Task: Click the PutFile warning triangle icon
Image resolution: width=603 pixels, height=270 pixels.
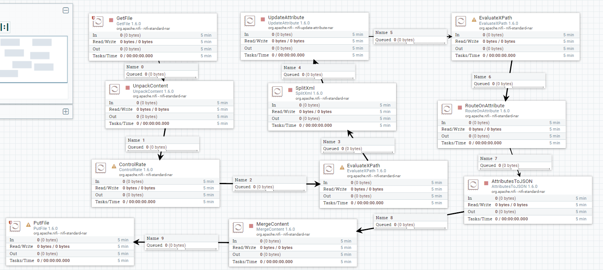Action: [x=28, y=225]
